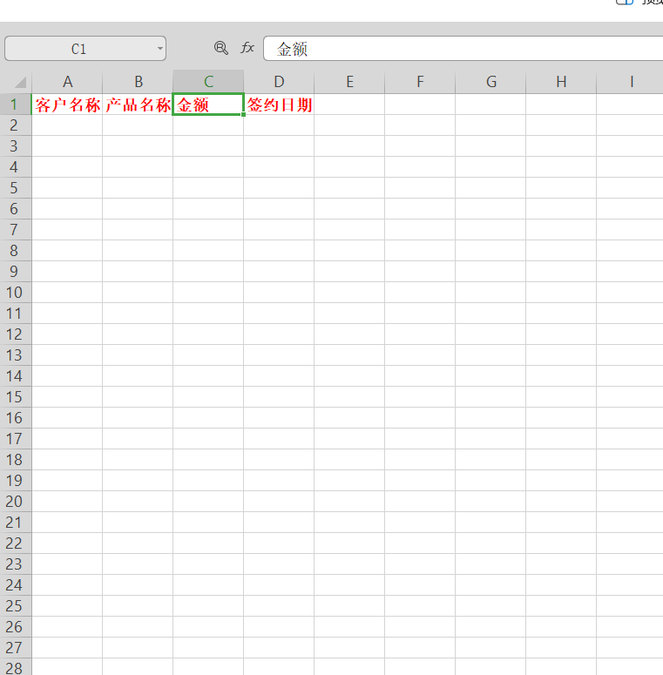Select row 27 header
This screenshot has height=675, width=663.
pyautogui.click(x=16, y=648)
